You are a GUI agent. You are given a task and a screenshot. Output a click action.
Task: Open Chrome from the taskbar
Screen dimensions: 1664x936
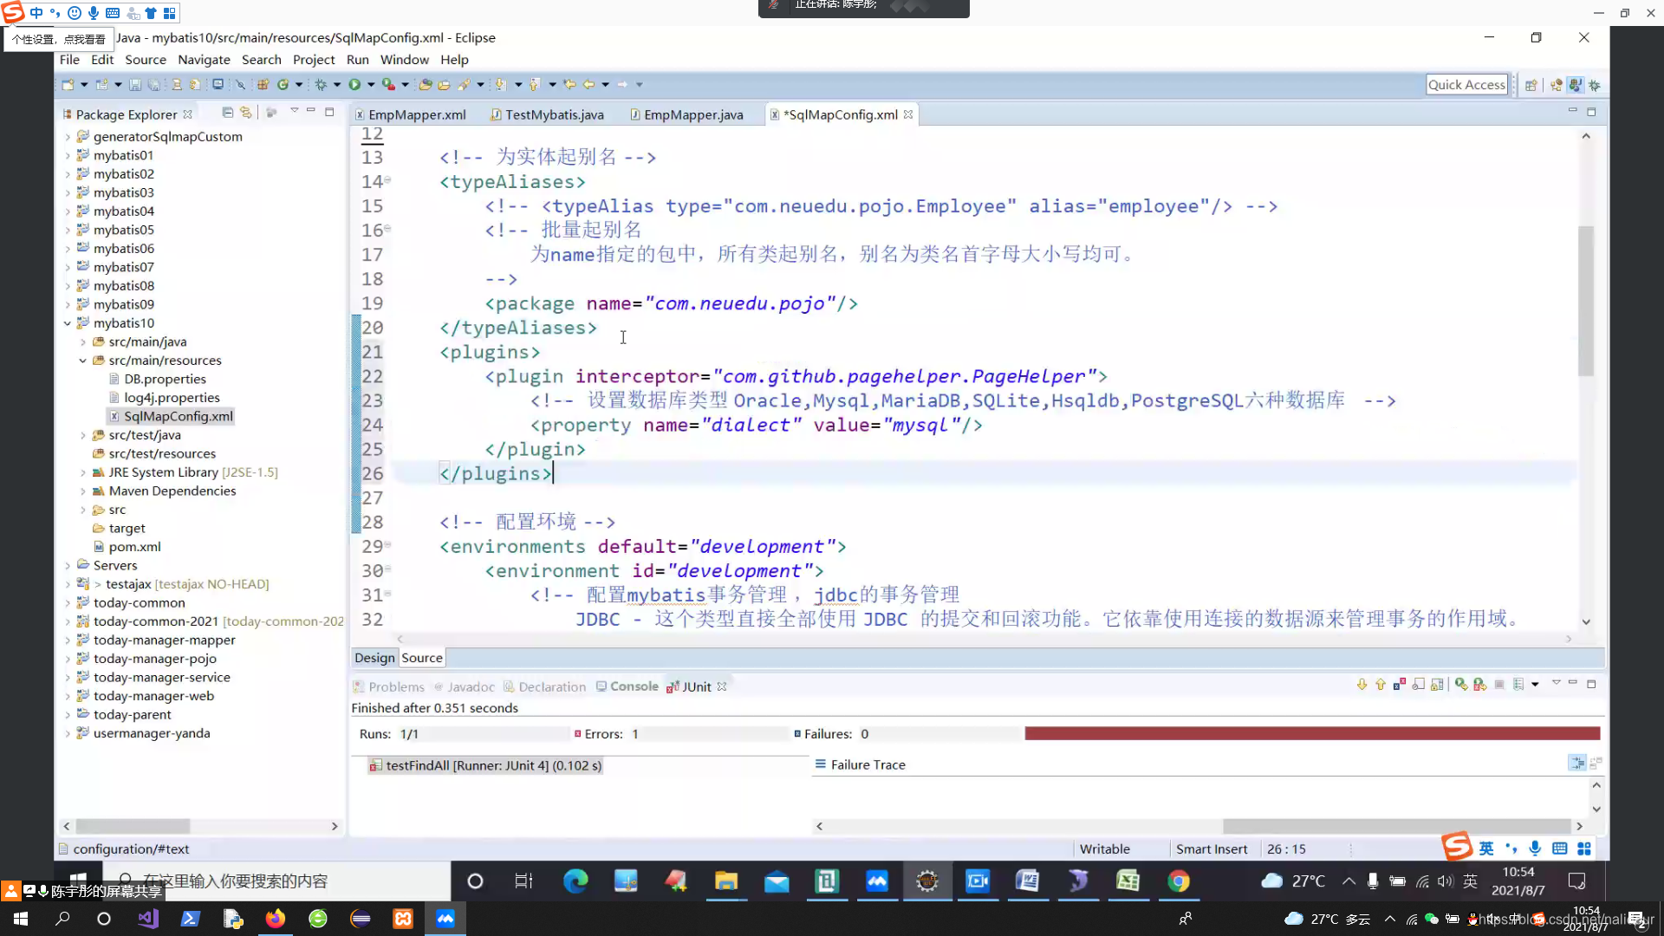(1178, 881)
